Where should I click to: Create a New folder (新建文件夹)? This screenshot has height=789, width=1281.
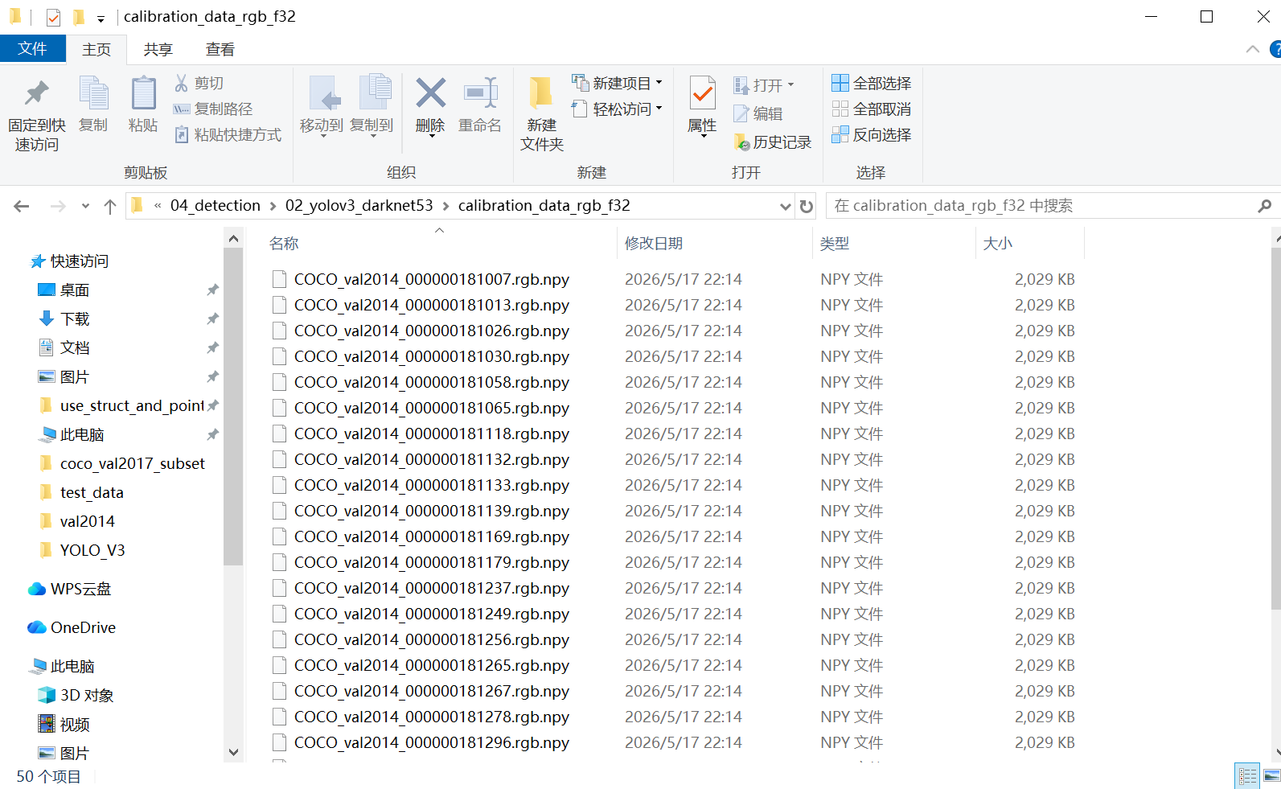(541, 113)
